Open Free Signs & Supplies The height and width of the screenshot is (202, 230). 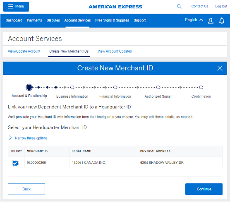112,20
